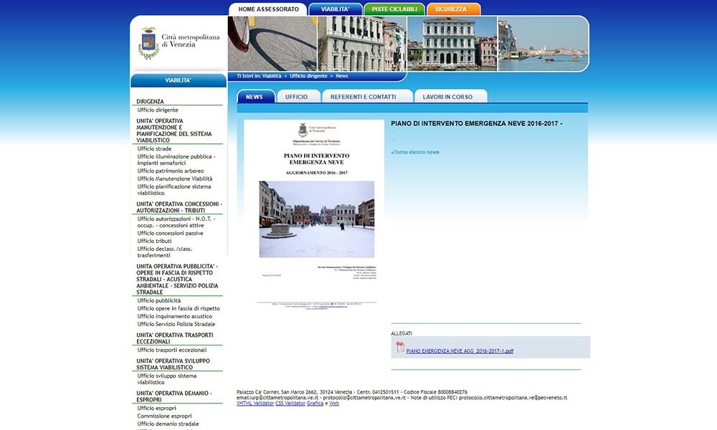
Task: Click Ufficio dirigente in the breadcrumb
Action: pyautogui.click(x=308, y=76)
